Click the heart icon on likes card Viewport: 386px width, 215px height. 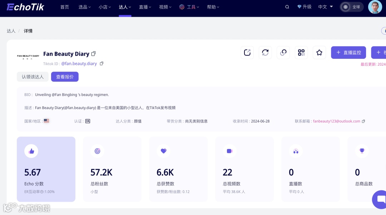pos(163,151)
